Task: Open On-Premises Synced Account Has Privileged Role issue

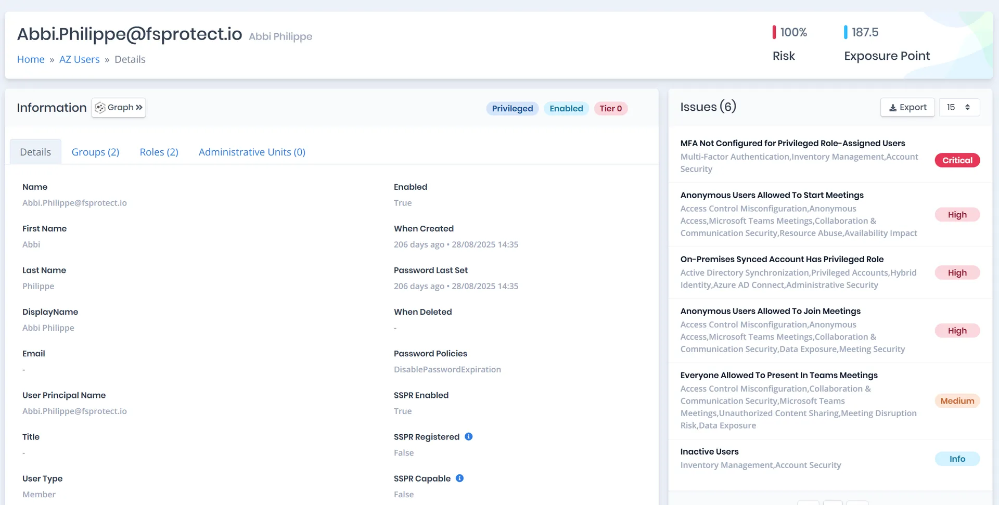Action: tap(782, 259)
